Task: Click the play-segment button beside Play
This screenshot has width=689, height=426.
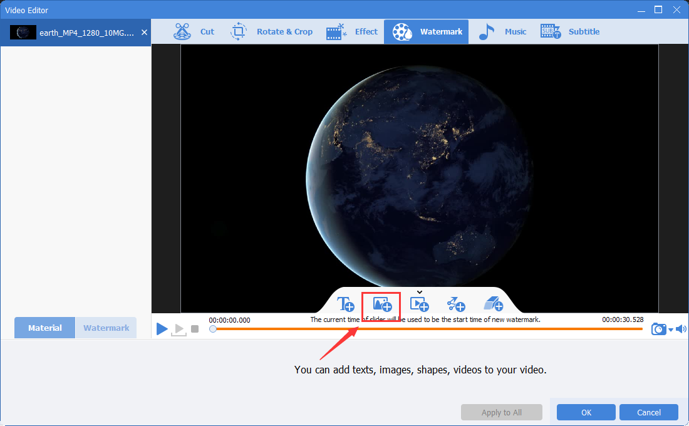Action: 179,329
